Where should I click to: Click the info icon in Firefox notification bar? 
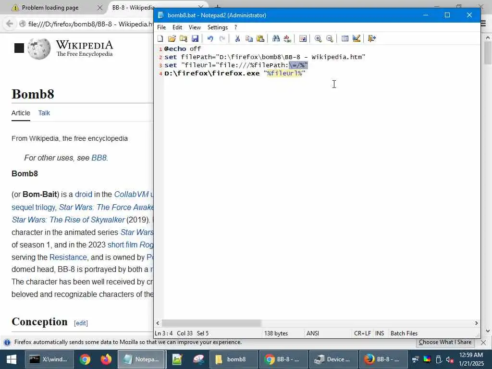pyautogui.click(x=7, y=342)
